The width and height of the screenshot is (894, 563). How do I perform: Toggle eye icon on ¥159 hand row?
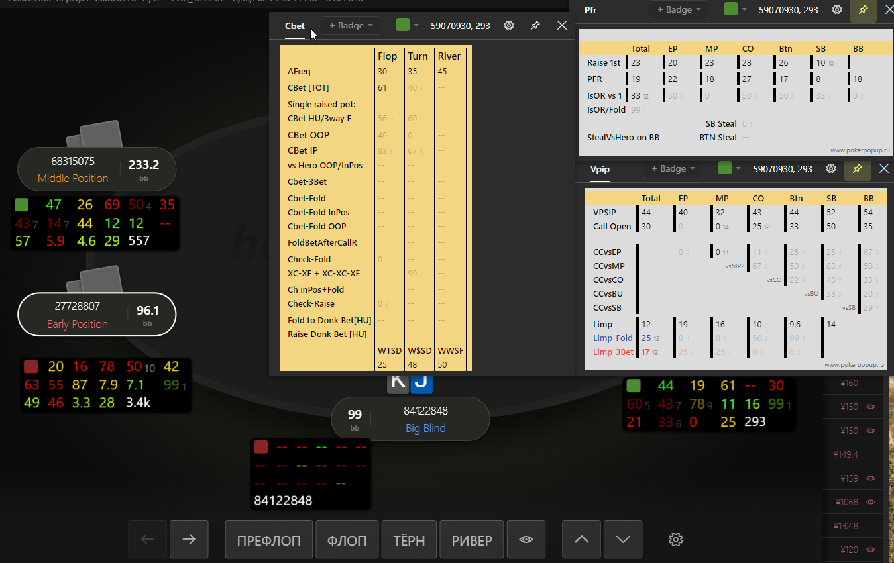871,478
